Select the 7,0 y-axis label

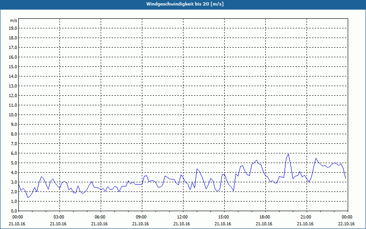point(14,144)
